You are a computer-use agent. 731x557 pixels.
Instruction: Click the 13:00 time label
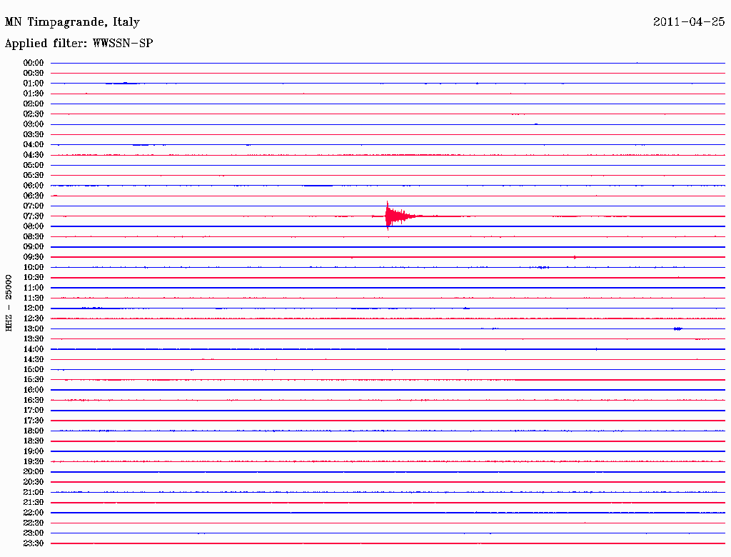click(34, 328)
